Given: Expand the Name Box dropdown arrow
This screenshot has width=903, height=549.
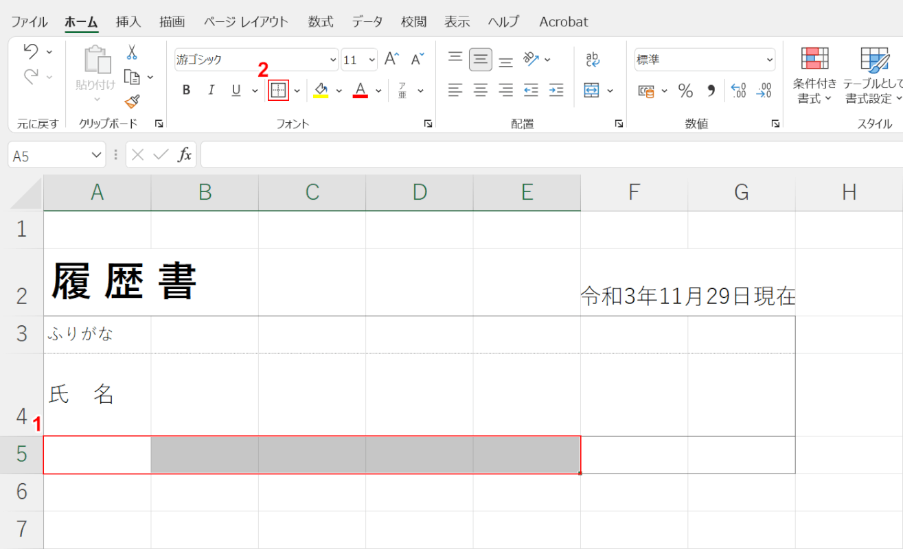Looking at the screenshot, I should [96, 156].
